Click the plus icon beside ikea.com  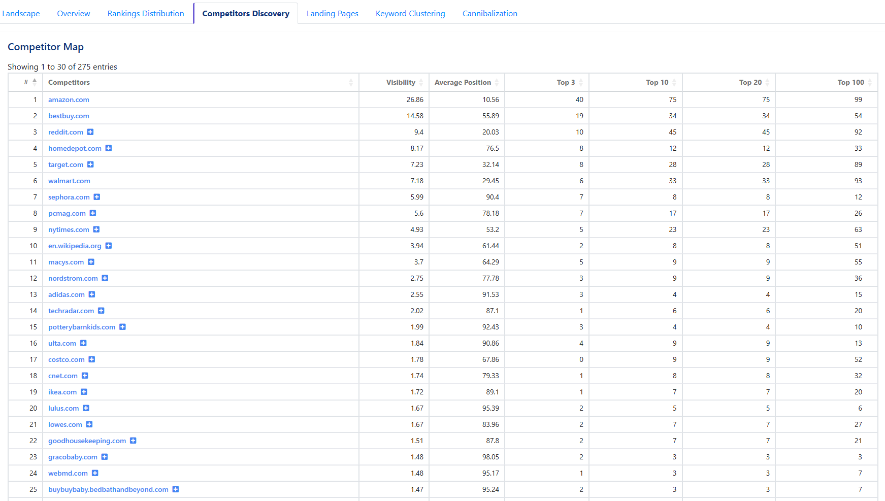point(84,392)
